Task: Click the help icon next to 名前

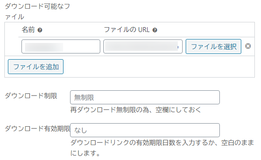Action: [x=40, y=30]
